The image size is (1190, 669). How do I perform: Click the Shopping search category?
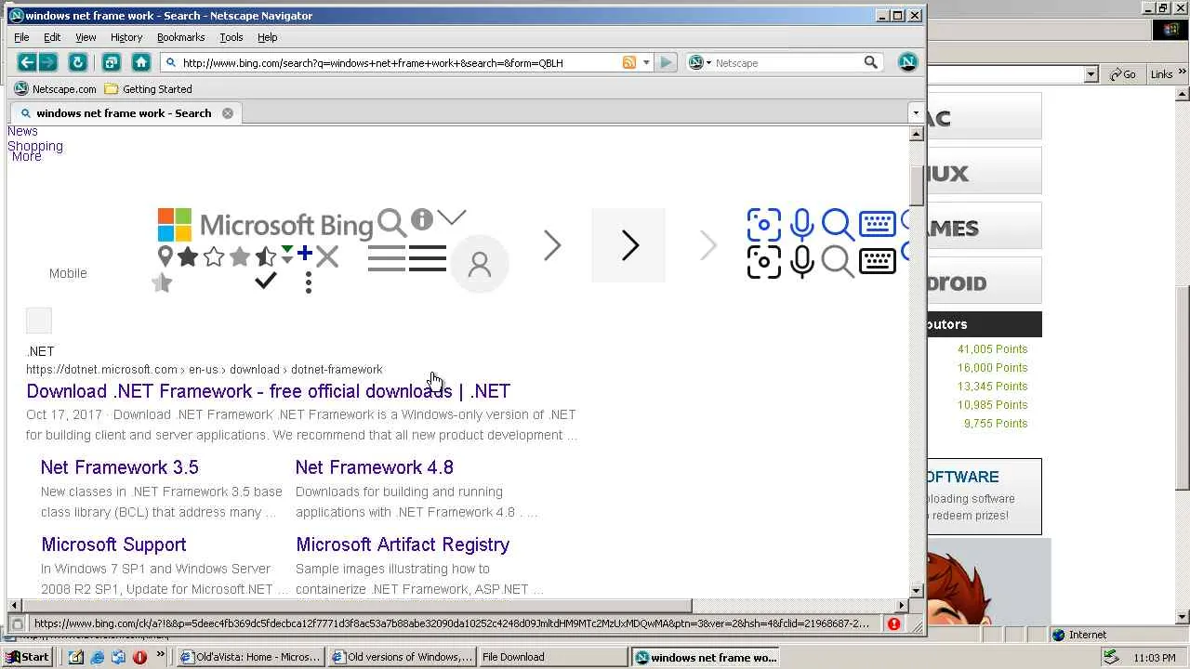click(x=35, y=146)
